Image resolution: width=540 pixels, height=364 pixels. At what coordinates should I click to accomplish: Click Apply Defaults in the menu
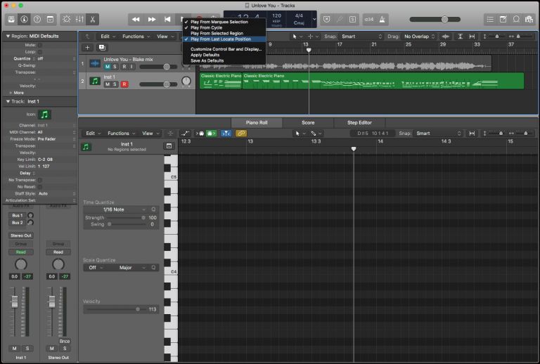click(224, 55)
